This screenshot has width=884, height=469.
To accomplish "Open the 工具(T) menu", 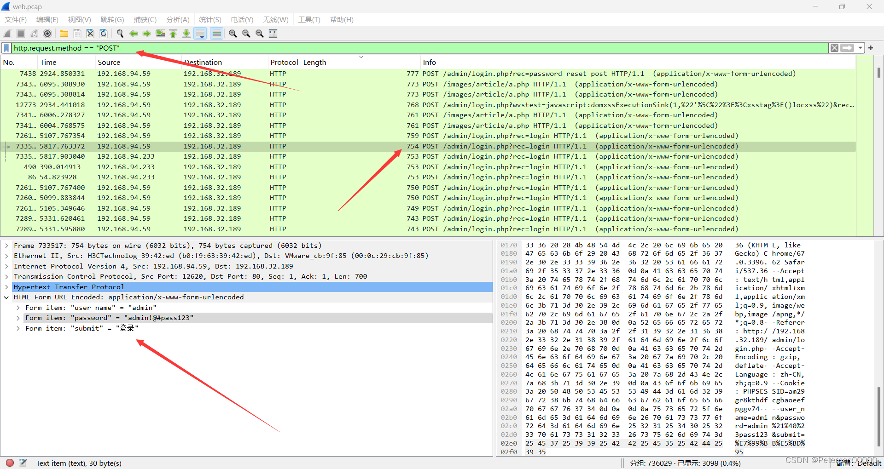I will tap(309, 20).
